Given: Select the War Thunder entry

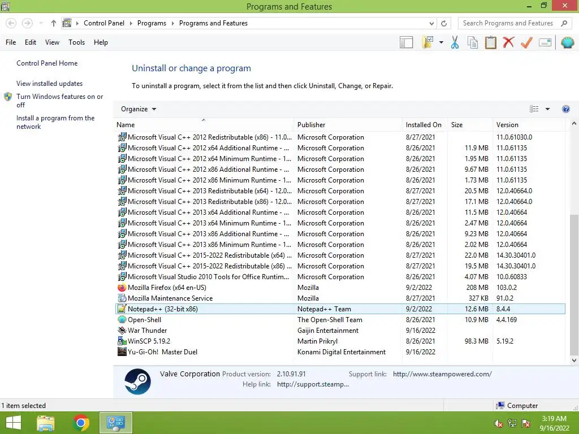Looking at the screenshot, I should click(340, 330).
